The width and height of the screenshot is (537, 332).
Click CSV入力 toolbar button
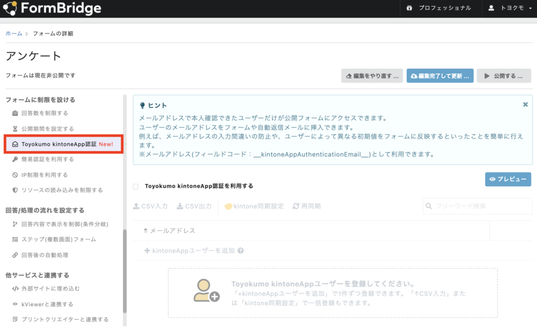click(x=150, y=206)
